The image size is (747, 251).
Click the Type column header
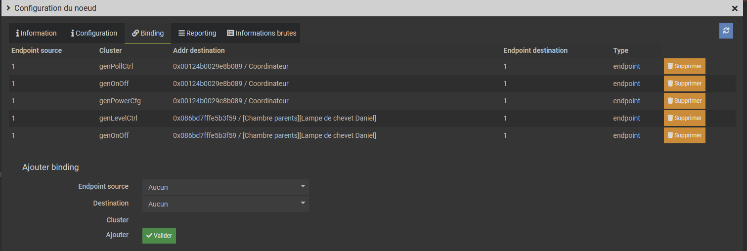coord(620,50)
